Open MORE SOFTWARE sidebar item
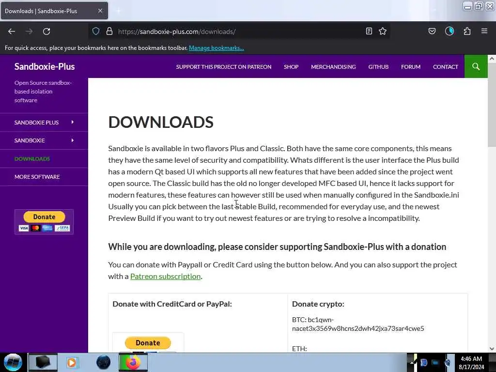 pyautogui.click(x=37, y=177)
